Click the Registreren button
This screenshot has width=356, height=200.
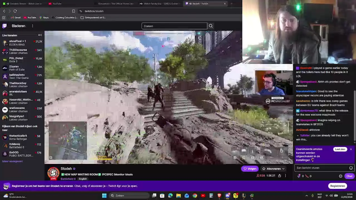[337, 186]
